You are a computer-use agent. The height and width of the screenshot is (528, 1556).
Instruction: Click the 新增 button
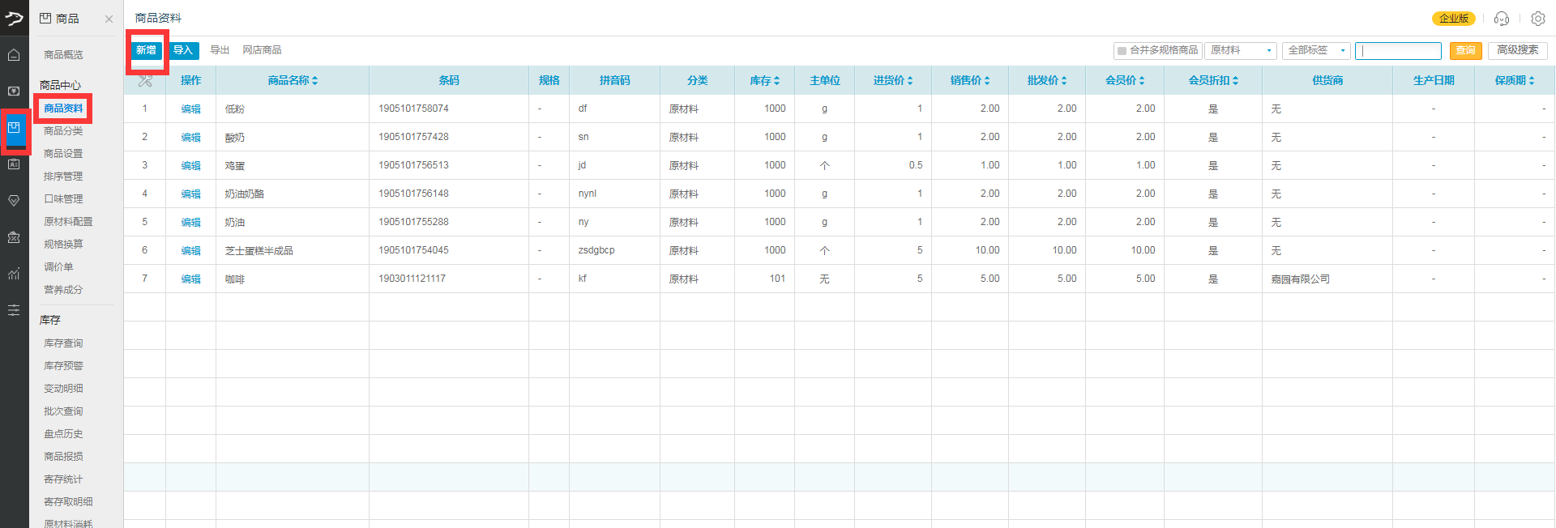(x=146, y=50)
